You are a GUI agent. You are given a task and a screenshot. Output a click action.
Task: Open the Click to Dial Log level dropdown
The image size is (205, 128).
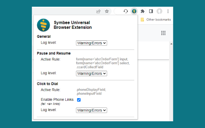[92, 110]
